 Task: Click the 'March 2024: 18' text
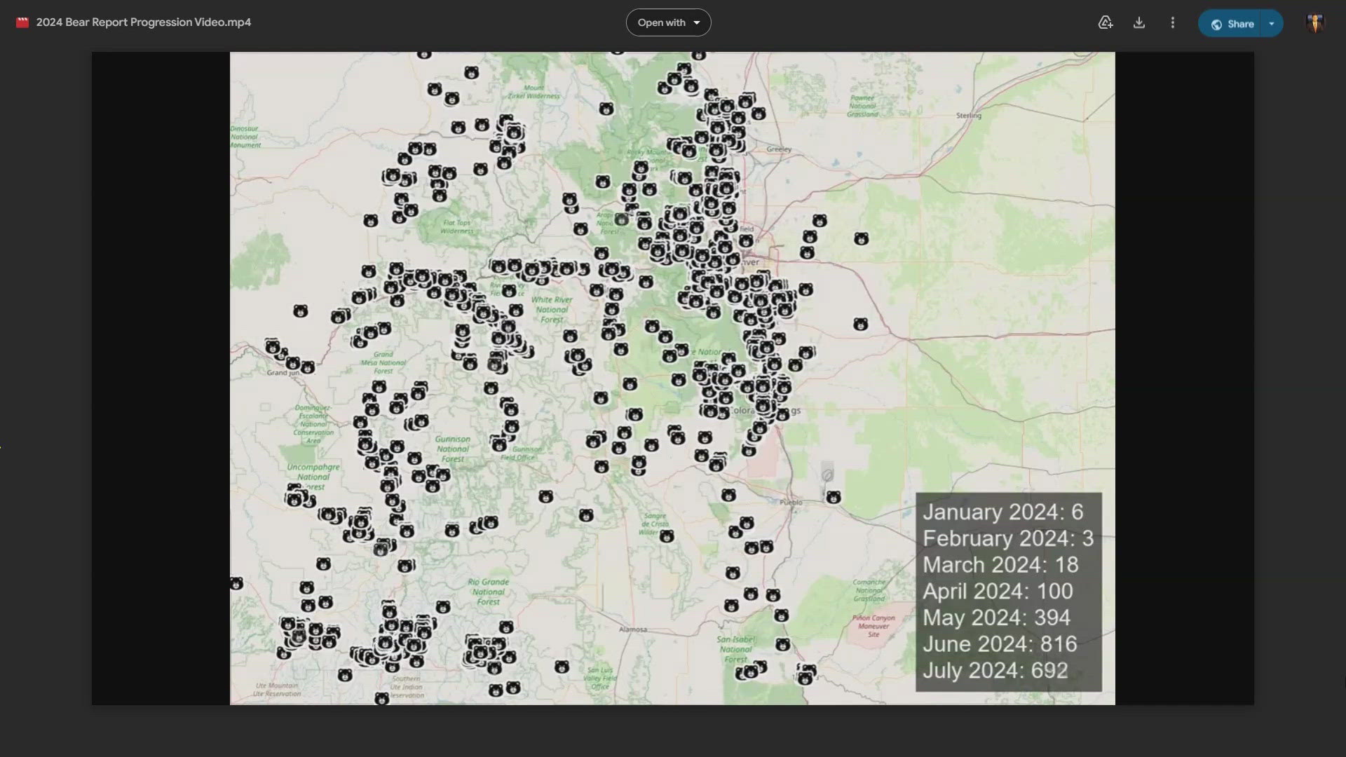click(1000, 565)
